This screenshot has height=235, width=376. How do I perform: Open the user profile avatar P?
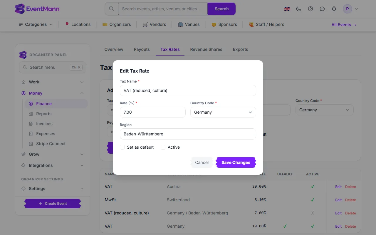(348, 9)
